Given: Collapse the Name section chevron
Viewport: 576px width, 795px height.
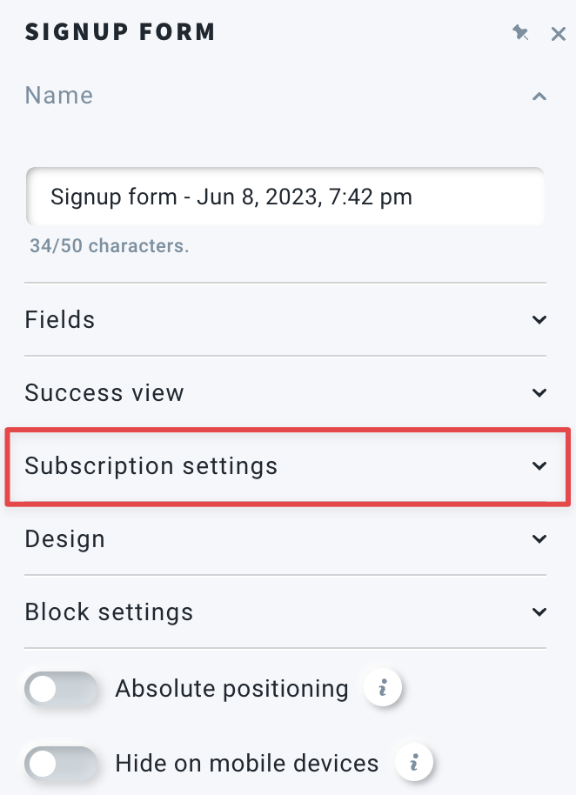Looking at the screenshot, I should pyautogui.click(x=539, y=97).
